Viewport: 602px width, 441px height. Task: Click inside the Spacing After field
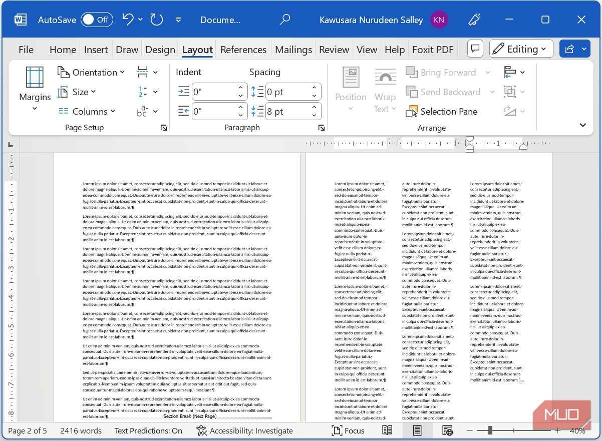click(289, 111)
